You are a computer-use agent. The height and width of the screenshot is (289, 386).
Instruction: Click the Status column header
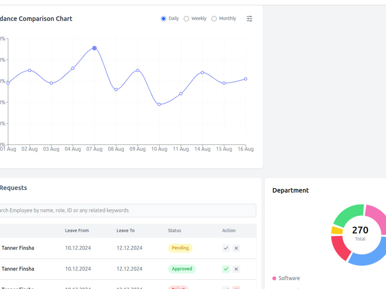174,230
